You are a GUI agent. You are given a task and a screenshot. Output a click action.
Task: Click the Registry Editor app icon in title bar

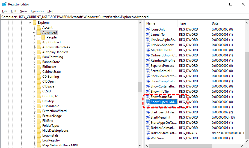pos(4,4)
